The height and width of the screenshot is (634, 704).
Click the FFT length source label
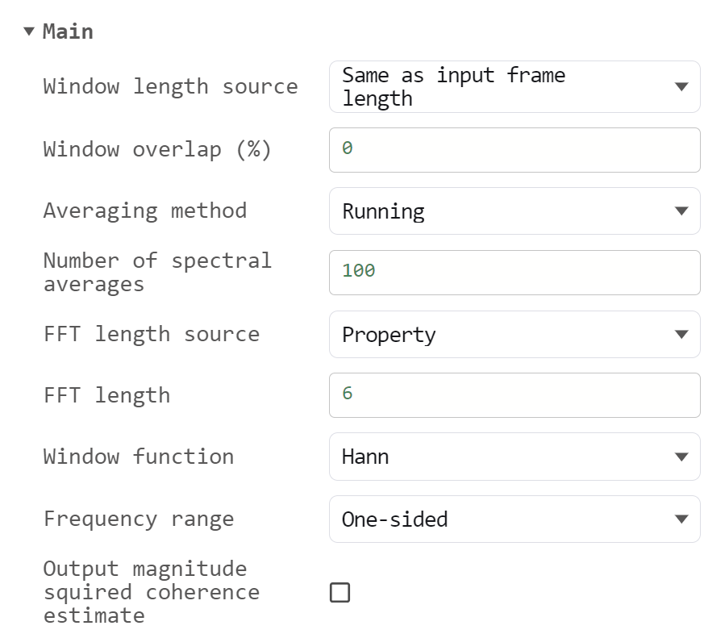152,334
